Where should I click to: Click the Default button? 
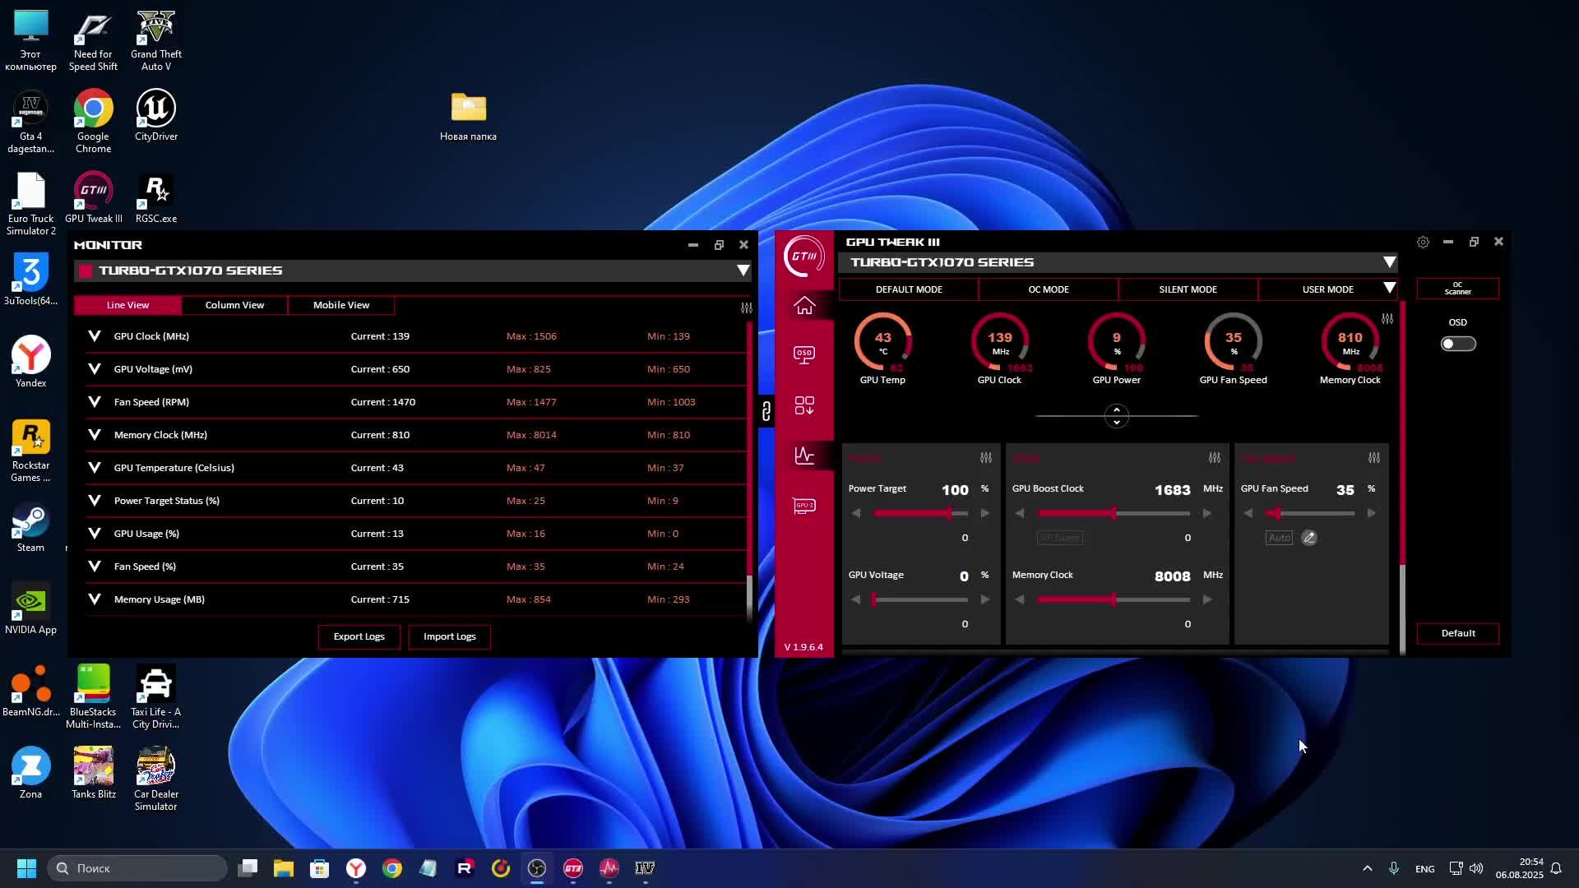[x=1457, y=633]
